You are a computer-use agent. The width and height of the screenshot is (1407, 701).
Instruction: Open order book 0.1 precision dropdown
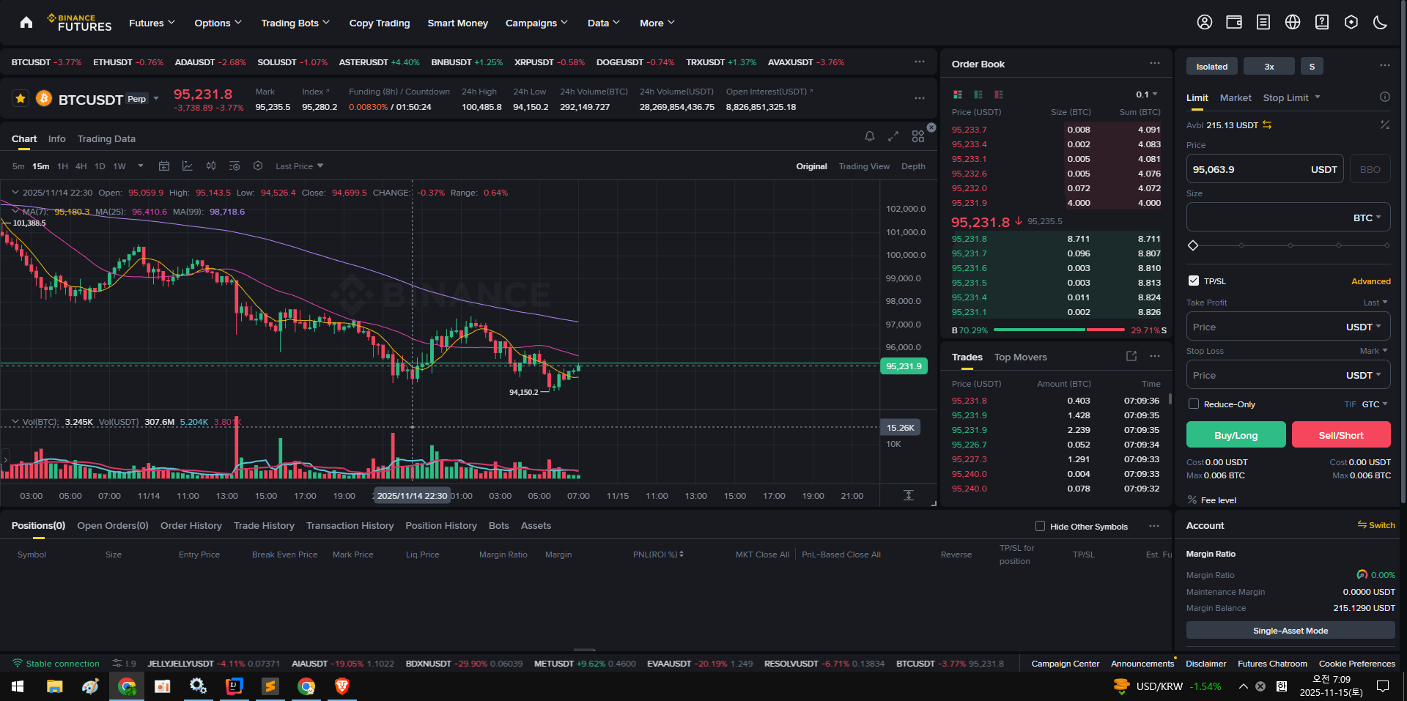pyautogui.click(x=1147, y=94)
